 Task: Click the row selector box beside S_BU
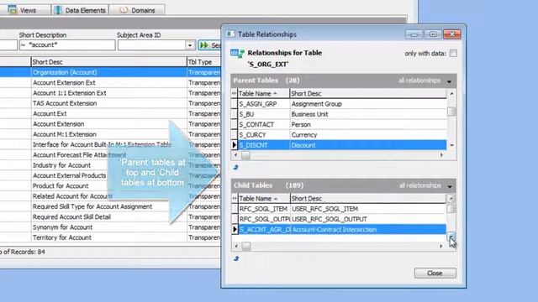pos(235,114)
